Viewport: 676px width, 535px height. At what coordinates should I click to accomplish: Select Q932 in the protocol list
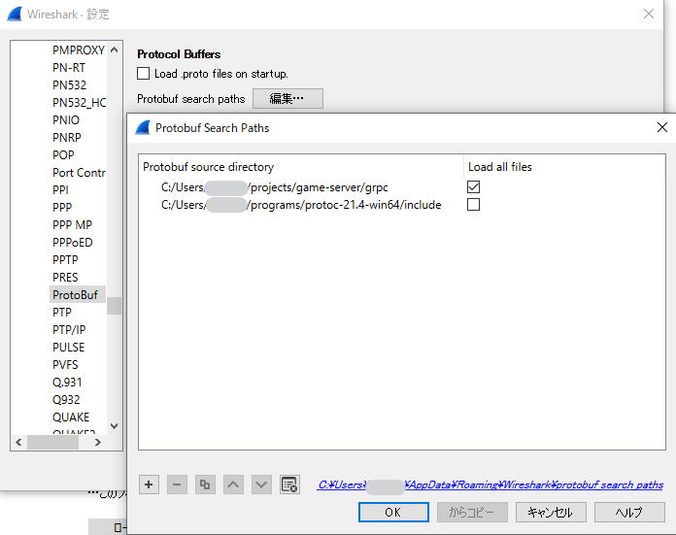(66, 400)
